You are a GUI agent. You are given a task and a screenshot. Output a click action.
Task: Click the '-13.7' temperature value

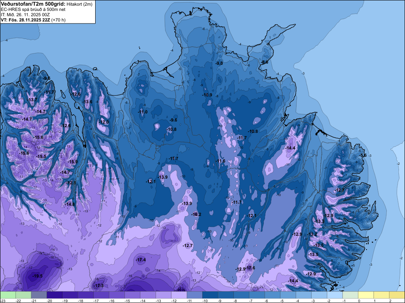coord(32,100)
